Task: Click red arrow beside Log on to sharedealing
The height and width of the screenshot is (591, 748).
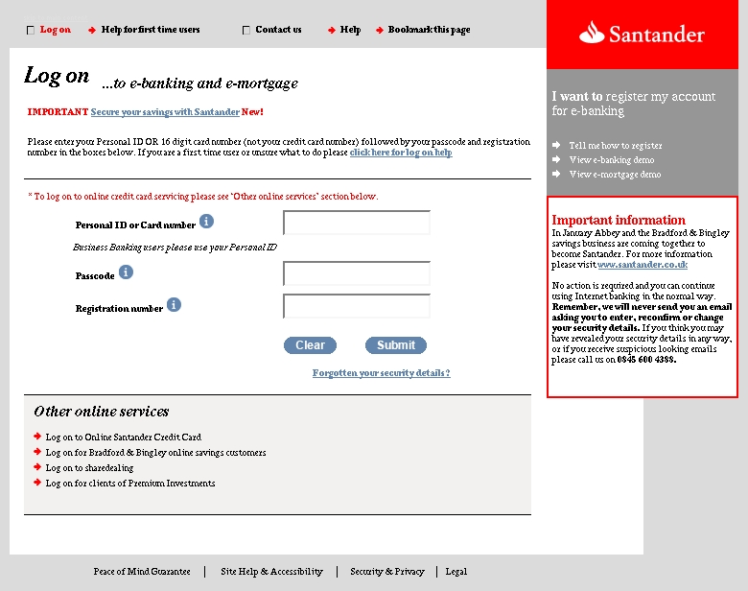Action: coord(37,468)
